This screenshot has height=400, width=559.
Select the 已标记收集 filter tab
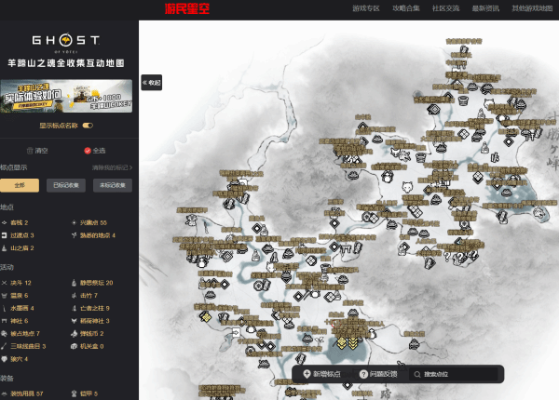click(x=68, y=185)
